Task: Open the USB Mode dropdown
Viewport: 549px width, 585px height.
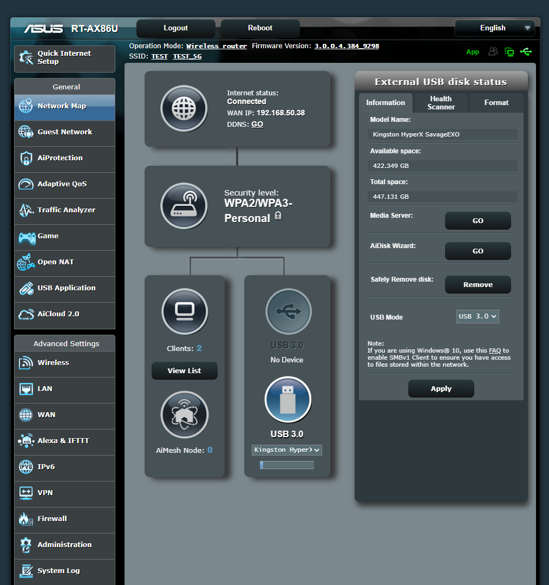Action: (477, 317)
